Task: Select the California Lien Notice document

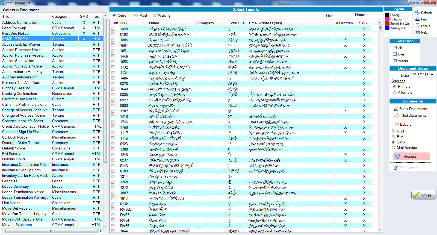Action: (x=52, y=99)
